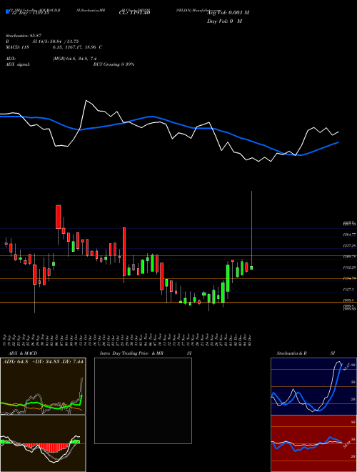357x472 pixels.
Task: Select the 'Day Vol: 0 M' label
Action: point(224,21)
